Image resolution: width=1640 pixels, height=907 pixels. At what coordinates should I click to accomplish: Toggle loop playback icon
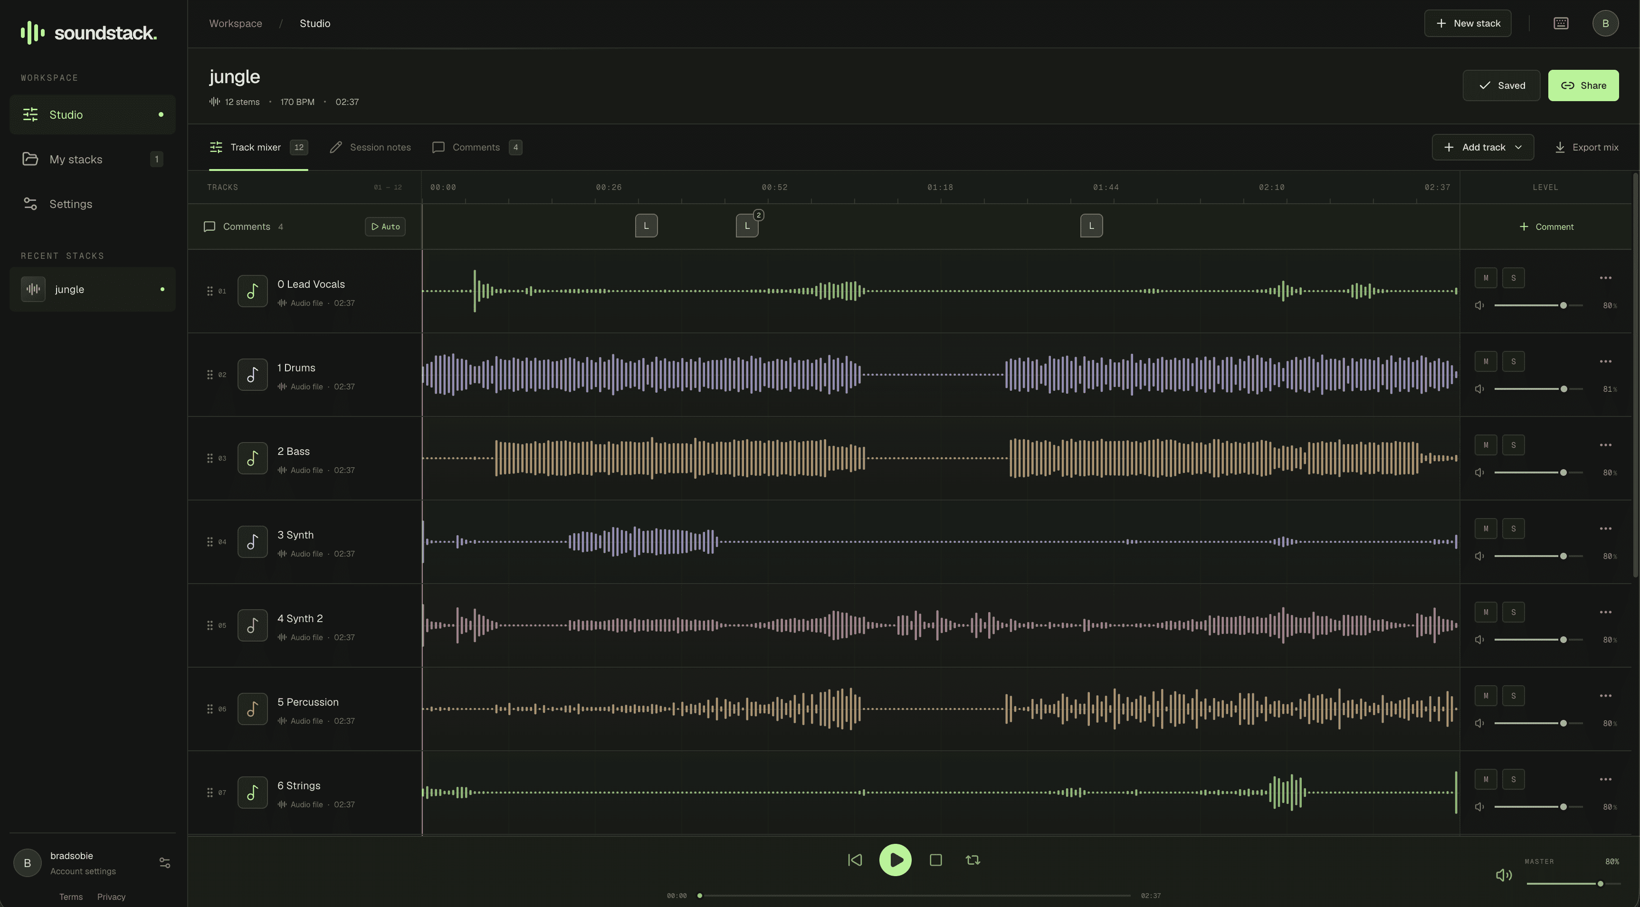[x=973, y=860]
